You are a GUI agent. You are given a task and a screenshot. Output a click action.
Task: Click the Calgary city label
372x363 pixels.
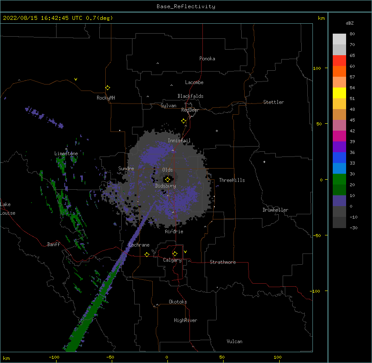click(x=172, y=260)
